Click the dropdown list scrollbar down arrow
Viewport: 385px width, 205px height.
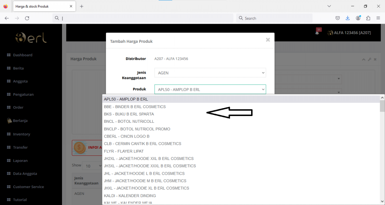point(382,202)
